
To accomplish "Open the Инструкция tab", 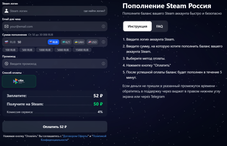I will [137, 26].
